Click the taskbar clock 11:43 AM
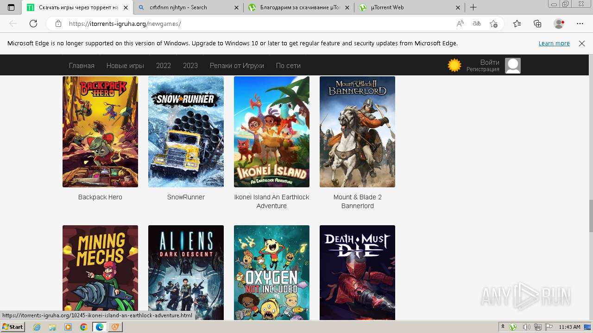 (569, 327)
